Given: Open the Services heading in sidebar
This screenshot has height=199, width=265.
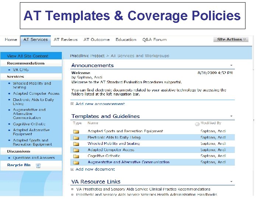Looking at the screenshot, I should 15,77.
